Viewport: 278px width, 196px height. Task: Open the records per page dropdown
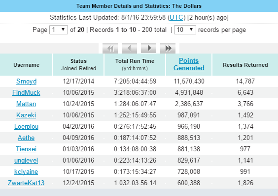tap(185, 29)
